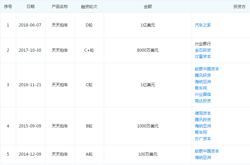Select the 100万美元 amount cell

tap(148, 154)
